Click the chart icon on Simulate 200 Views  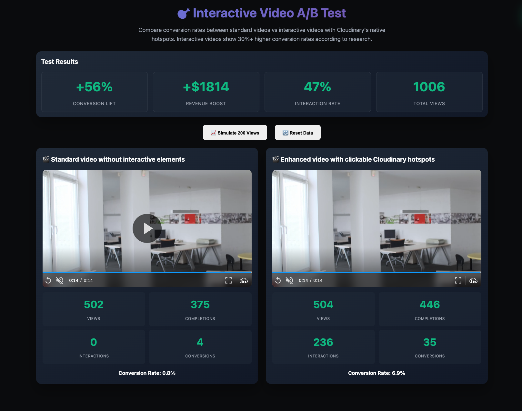pyautogui.click(x=214, y=132)
